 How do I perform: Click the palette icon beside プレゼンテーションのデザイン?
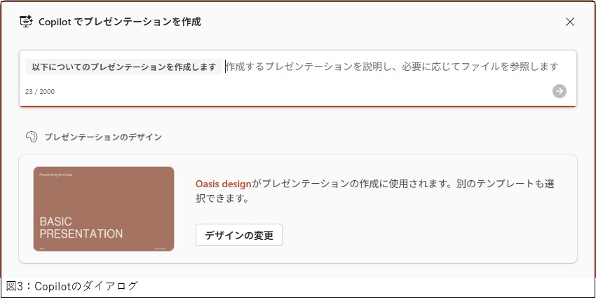click(31, 137)
